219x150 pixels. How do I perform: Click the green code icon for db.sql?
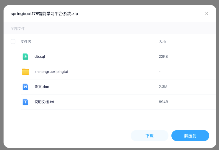pyautogui.click(x=25, y=57)
